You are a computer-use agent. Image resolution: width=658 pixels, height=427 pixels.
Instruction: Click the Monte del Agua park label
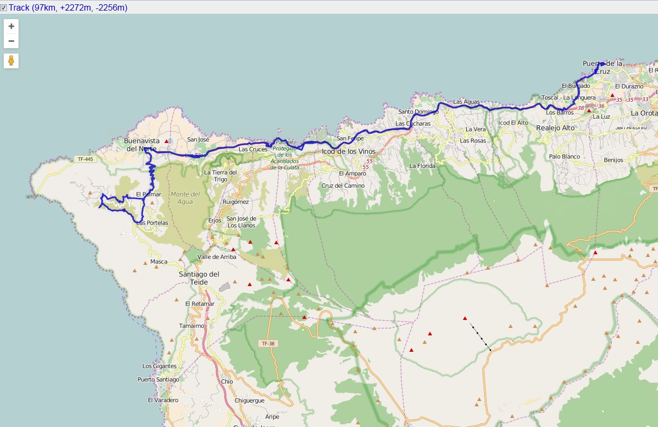[x=185, y=198]
